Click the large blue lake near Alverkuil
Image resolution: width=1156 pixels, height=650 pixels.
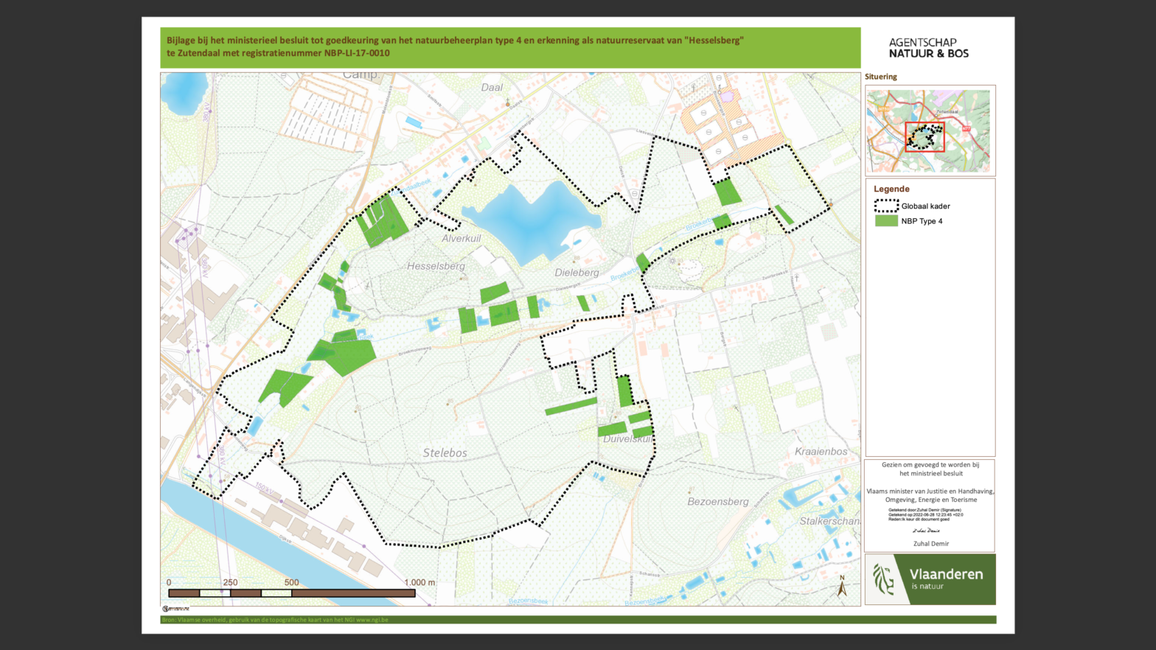pos(531,217)
